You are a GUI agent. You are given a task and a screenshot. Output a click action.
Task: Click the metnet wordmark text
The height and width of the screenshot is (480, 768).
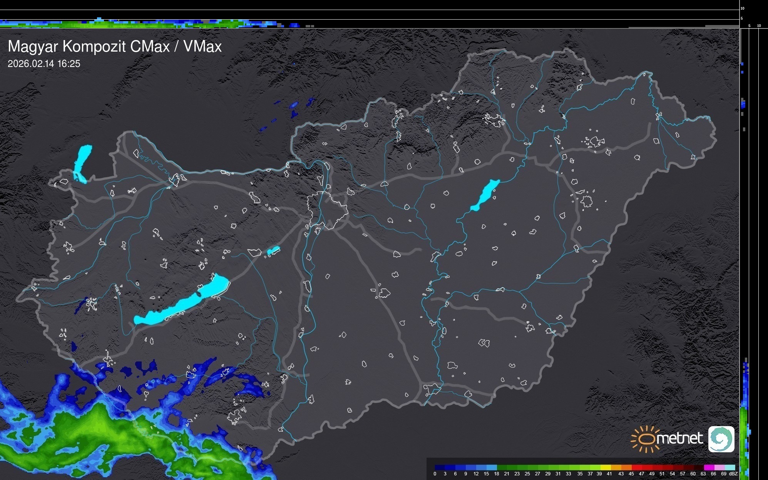coord(679,438)
